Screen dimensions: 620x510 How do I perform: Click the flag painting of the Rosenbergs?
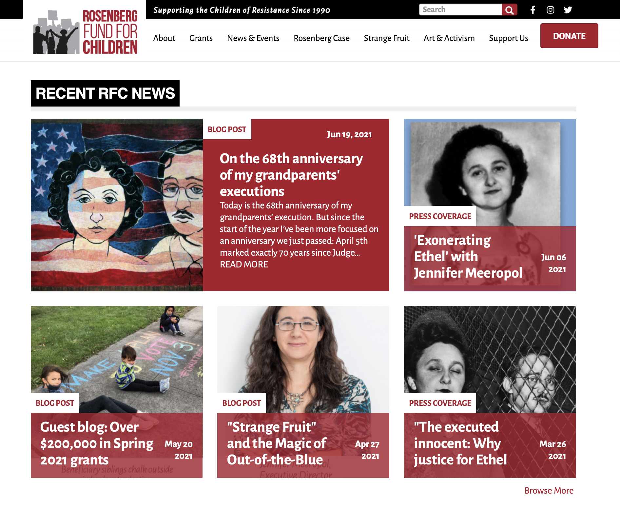pyautogui.click(x=117, y=205)
